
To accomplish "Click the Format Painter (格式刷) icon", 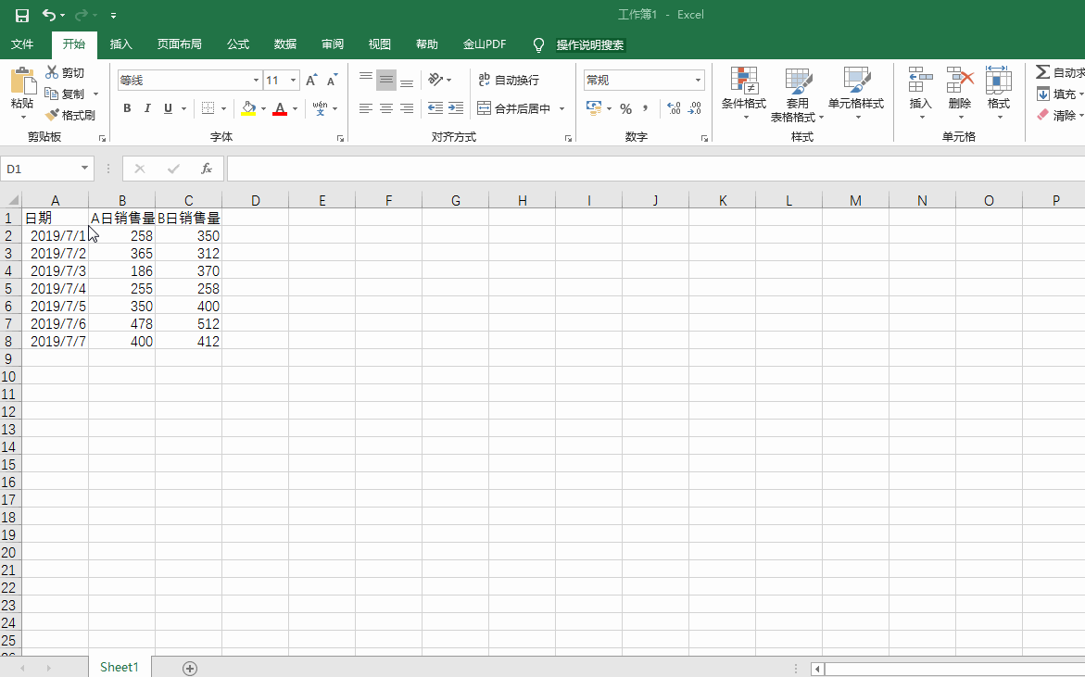I will tap(53, 116).
